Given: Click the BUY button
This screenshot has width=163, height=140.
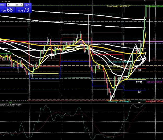Looking at the screenshot, I should pos(28,5).
